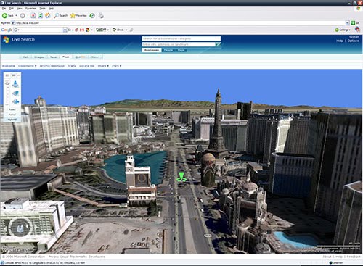The height and width of the screenshot is (266, 363).
Task: Click the Privacy link in footer
Action: 54,257
